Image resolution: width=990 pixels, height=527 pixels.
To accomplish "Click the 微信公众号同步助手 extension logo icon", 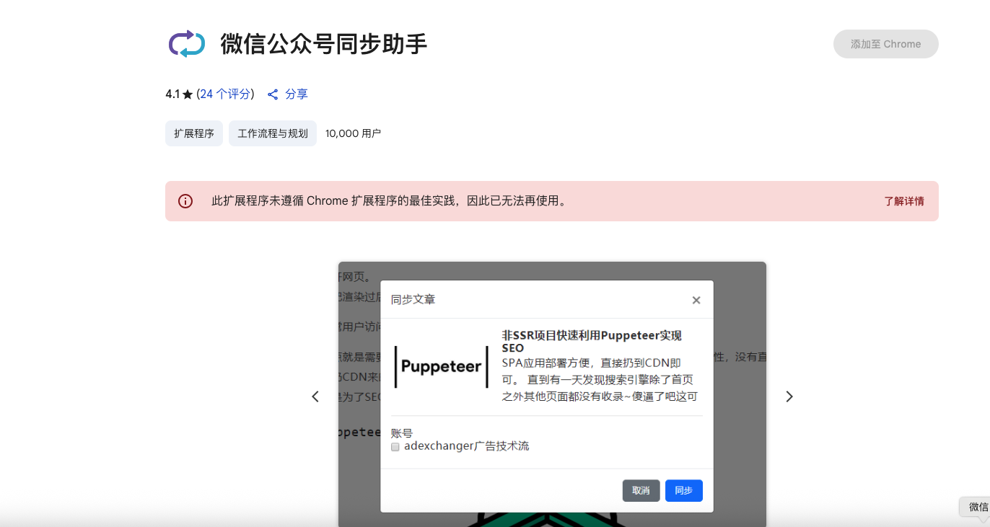I will (187, 44).
